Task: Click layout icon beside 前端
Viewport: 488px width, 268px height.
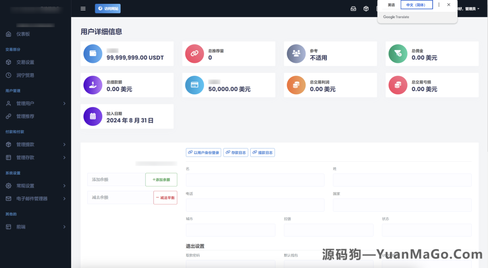Action: coord(9,227)
